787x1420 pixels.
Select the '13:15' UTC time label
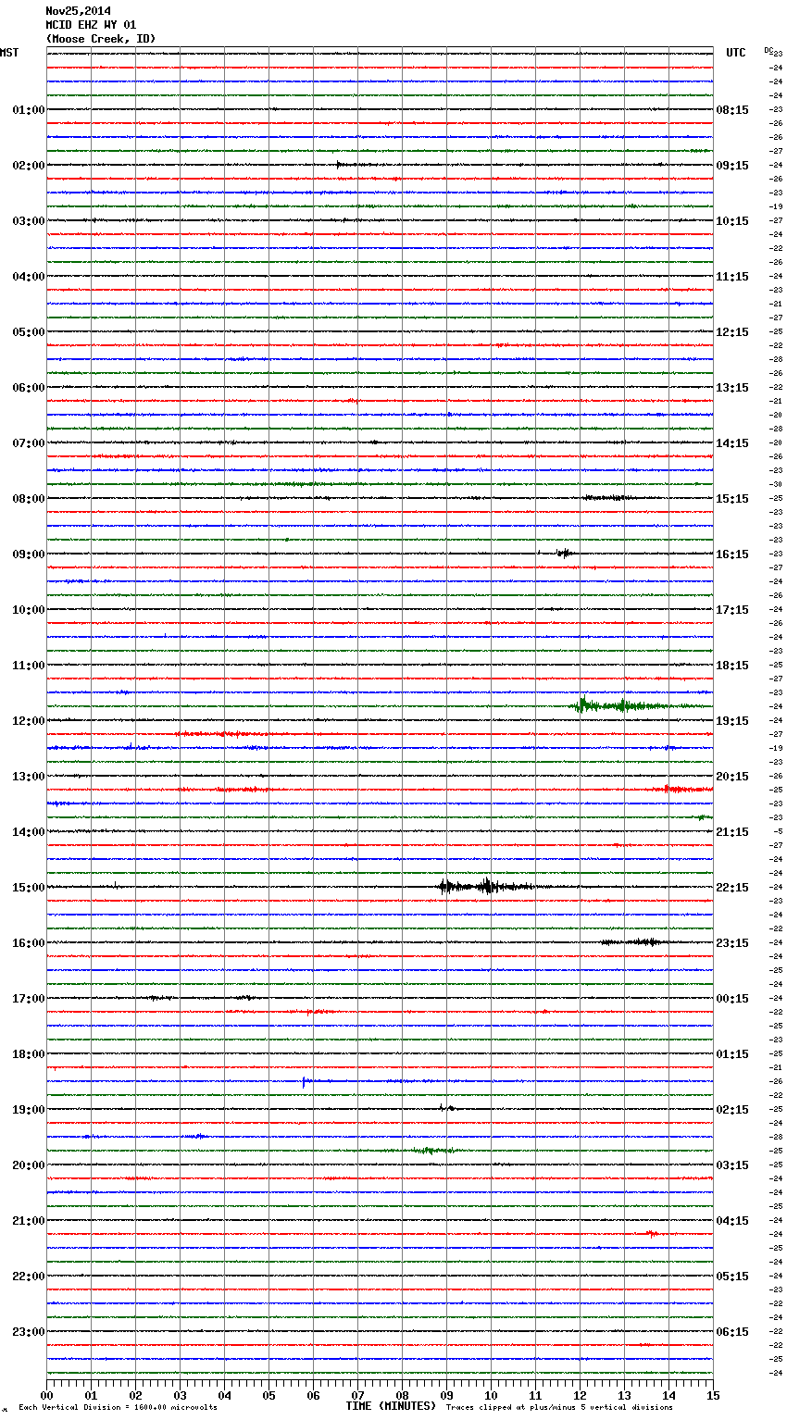coord(732,388)
